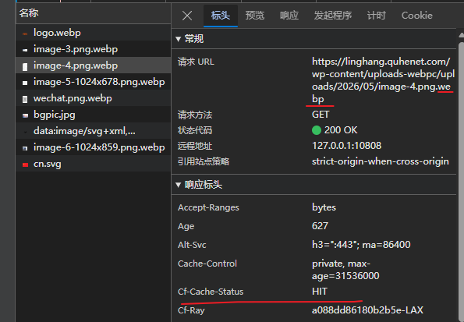This screenshot has width=464, height=322.
Task: Click the Accept-Ranges header name
Action: (208, 207)
